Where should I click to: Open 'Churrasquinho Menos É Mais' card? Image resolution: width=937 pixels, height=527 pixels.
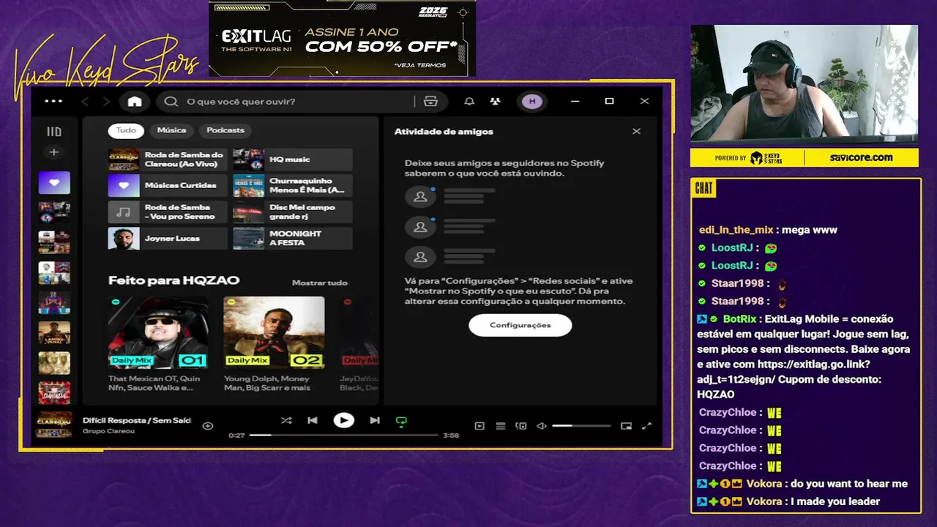pos(292,186)
